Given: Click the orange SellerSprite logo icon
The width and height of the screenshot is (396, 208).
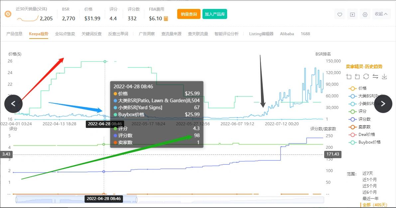Looking at the screenshot, I should 8,14.
